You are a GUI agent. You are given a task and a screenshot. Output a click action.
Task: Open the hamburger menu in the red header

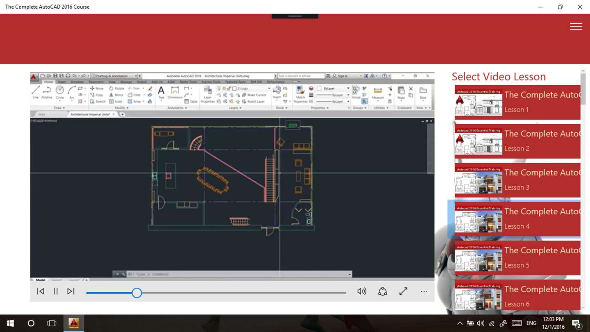(x=576, y=26)
